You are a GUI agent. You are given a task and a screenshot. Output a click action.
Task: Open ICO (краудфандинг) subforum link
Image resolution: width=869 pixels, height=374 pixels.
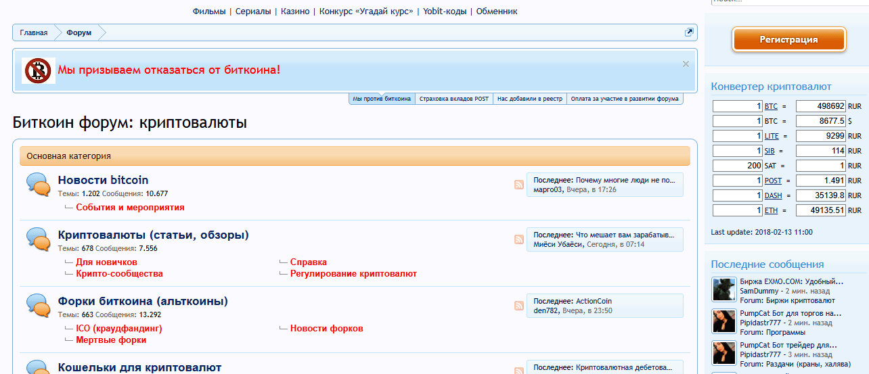(x=118, y=328)
